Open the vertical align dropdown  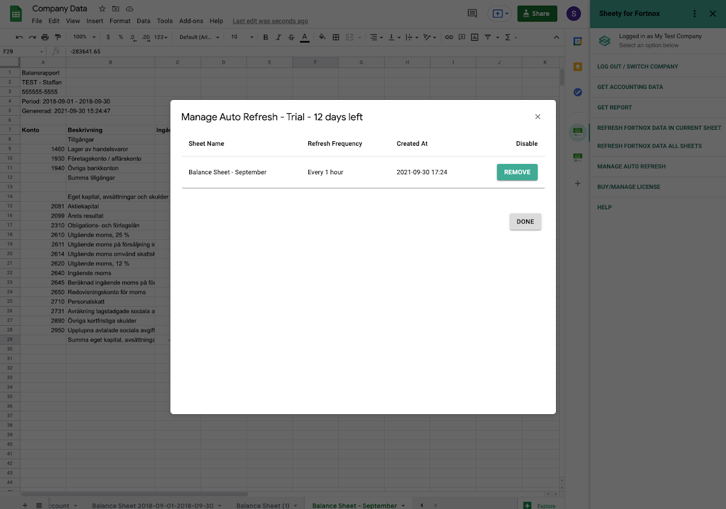[394, 37]
